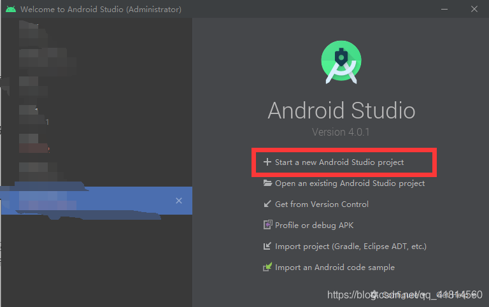Click the green Android icon in title bar
This screenshot has width=489, height=307.
click(10, 10)
